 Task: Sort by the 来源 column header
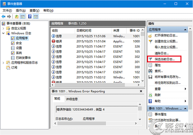pos(119,31)
